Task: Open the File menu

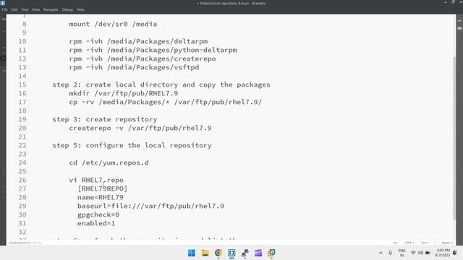Action: (x=5, y=9)
